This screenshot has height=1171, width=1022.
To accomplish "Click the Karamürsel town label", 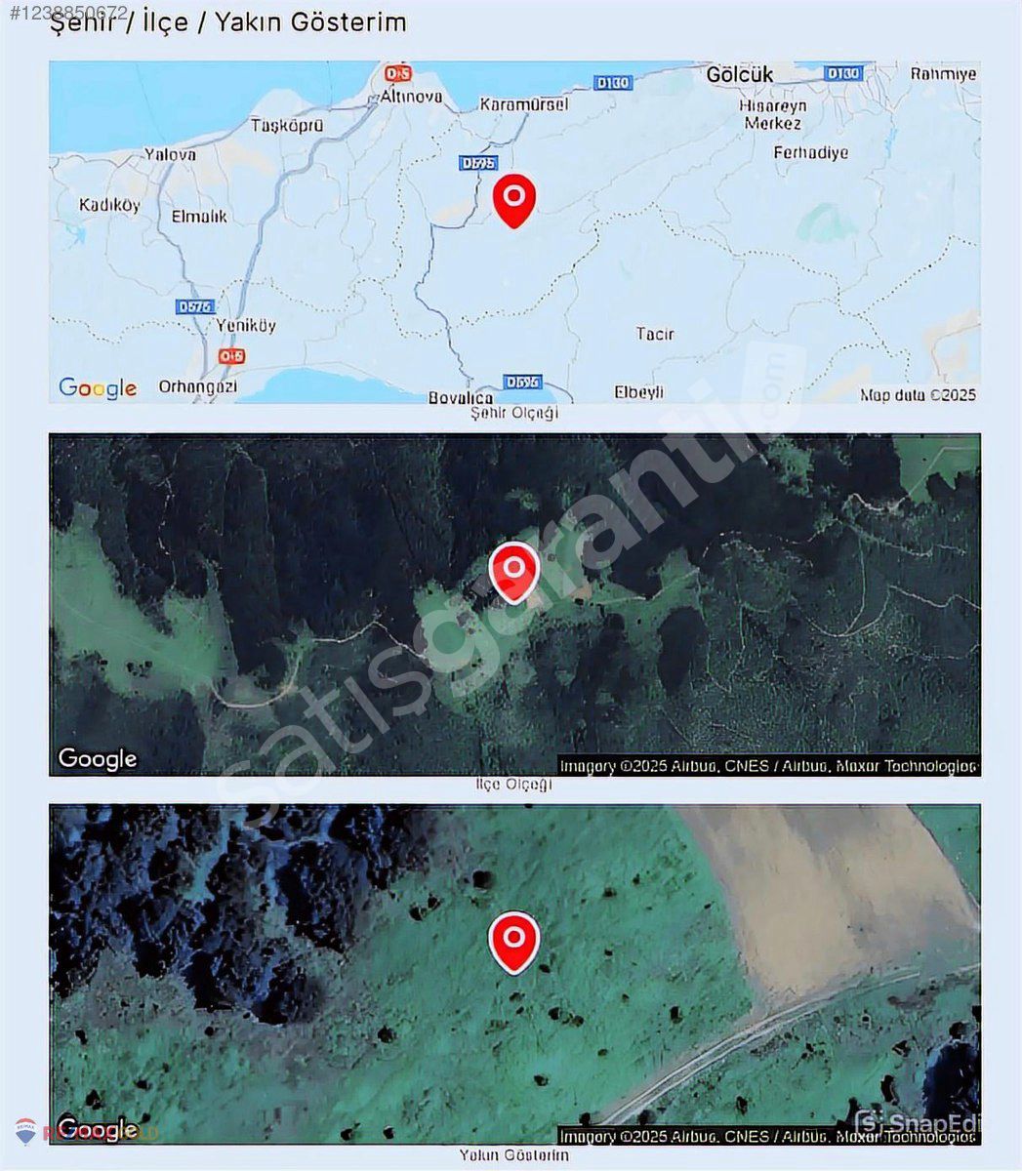I will pyautogui.click(x=524, y=103).
